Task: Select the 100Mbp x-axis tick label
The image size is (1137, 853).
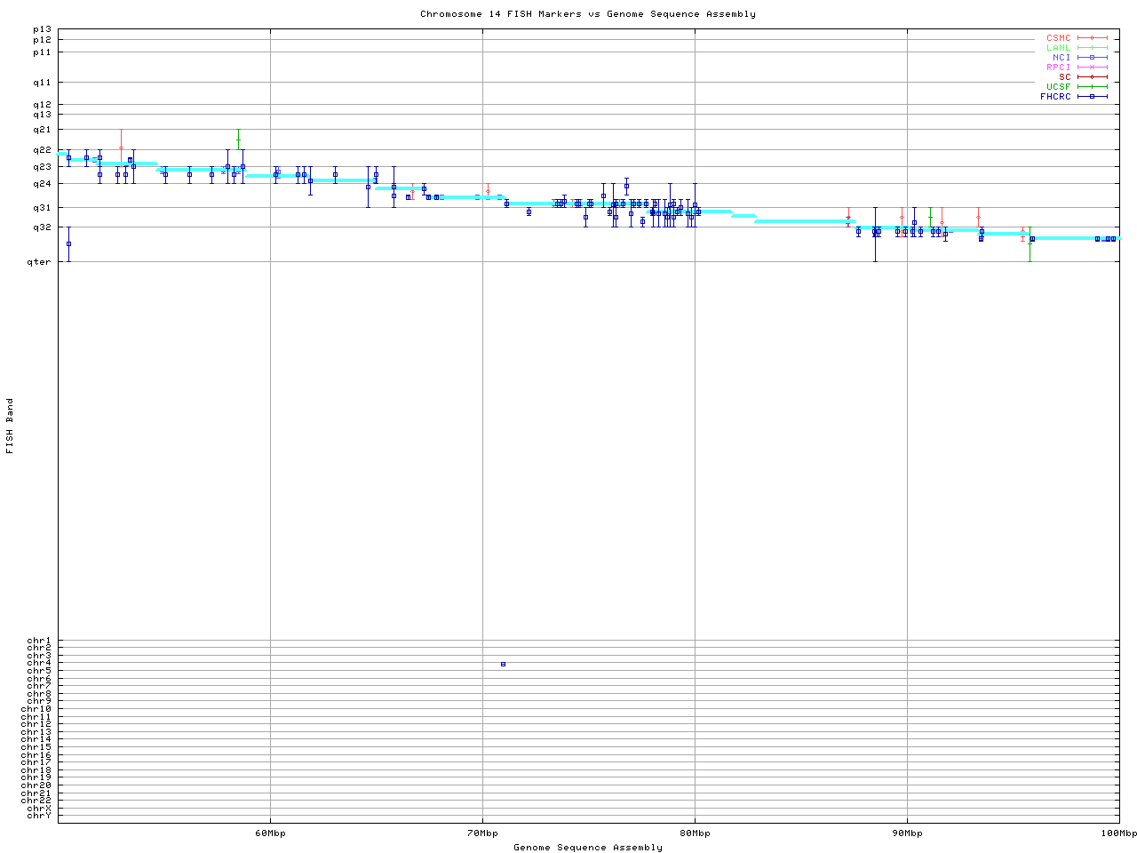Action: 1117,833
